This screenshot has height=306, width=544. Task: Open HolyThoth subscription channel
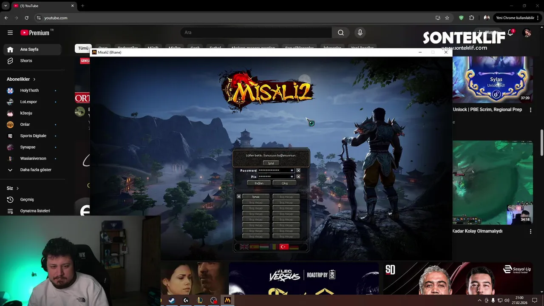(32, 91)
